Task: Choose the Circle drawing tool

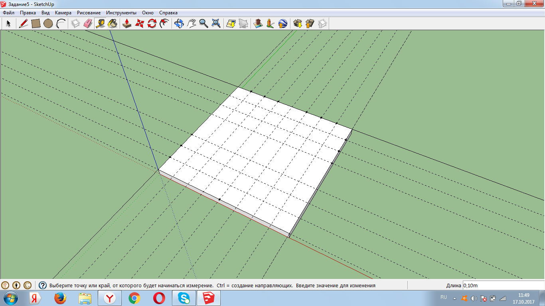Action: pyautogui.click(x=48, y=24)
